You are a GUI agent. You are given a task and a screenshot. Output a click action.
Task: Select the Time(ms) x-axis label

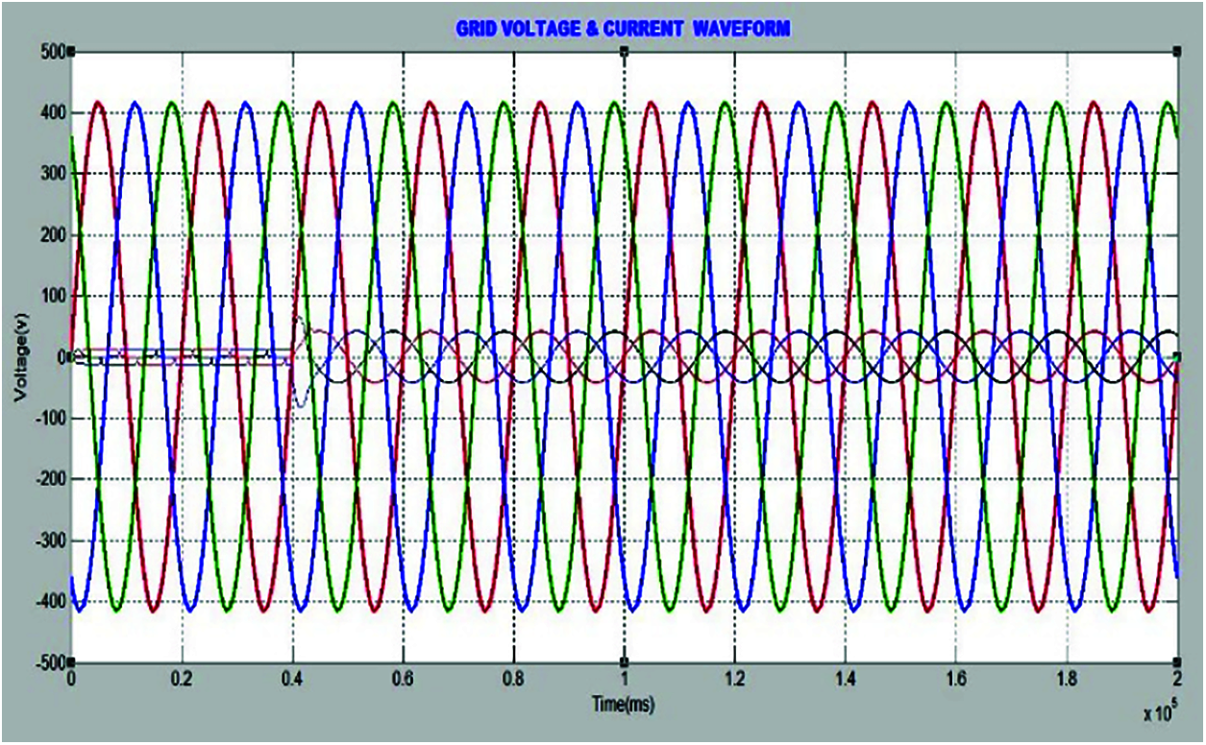point(624,705)
